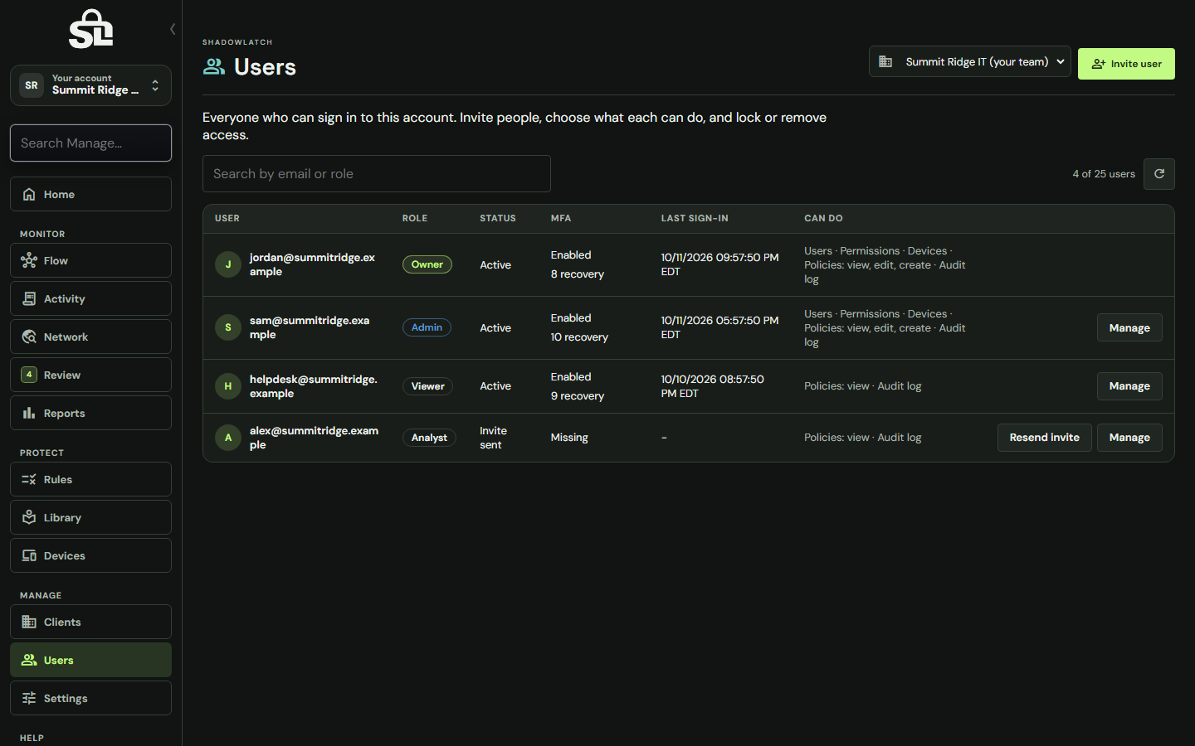Manage sam@summitridge.example
1195x746 pixels.
1129,327
